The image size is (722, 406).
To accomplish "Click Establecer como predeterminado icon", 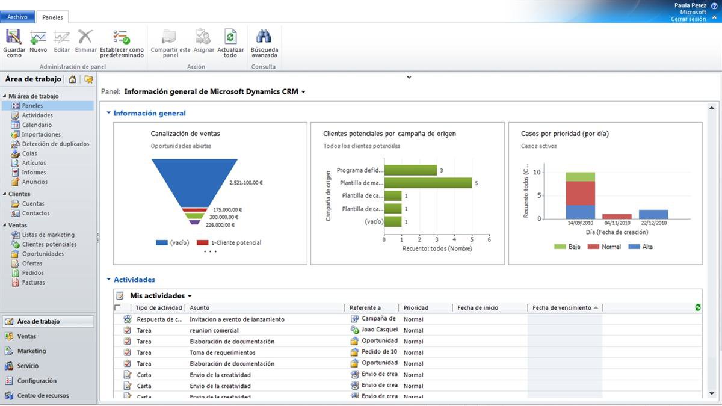I will click(122, 38).
